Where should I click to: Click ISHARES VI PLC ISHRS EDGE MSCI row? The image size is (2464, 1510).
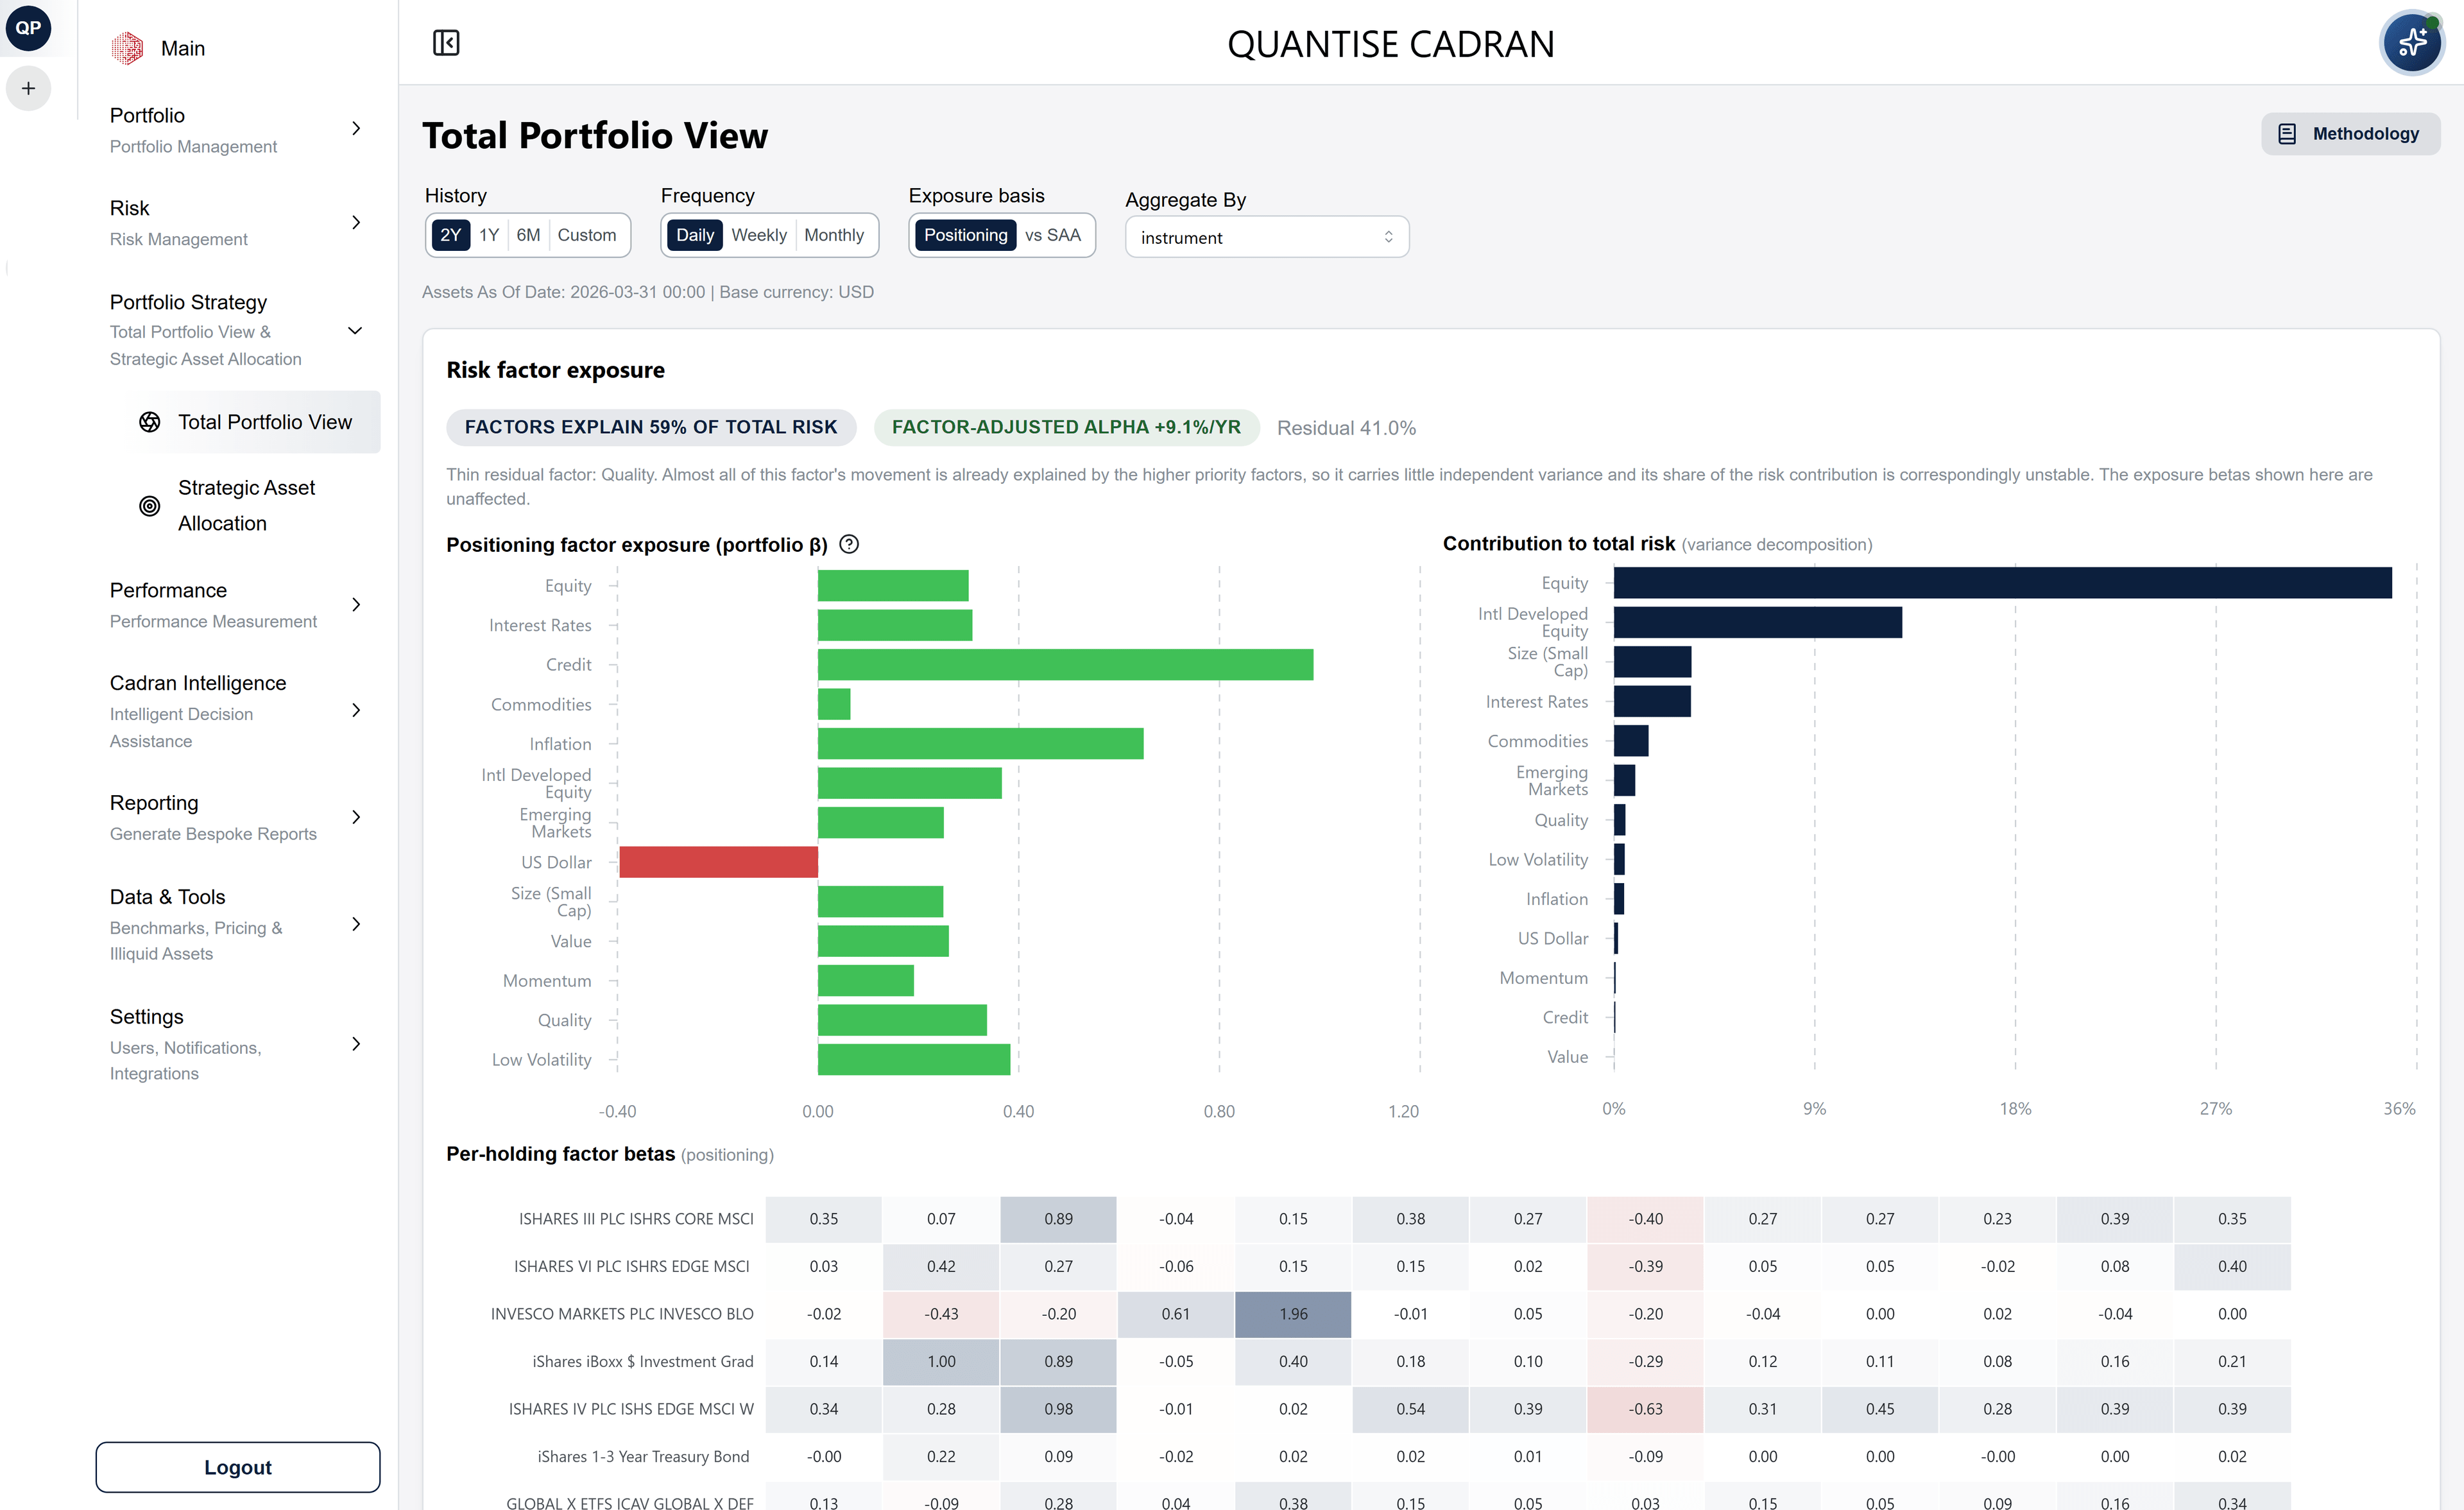[631, 1267]
